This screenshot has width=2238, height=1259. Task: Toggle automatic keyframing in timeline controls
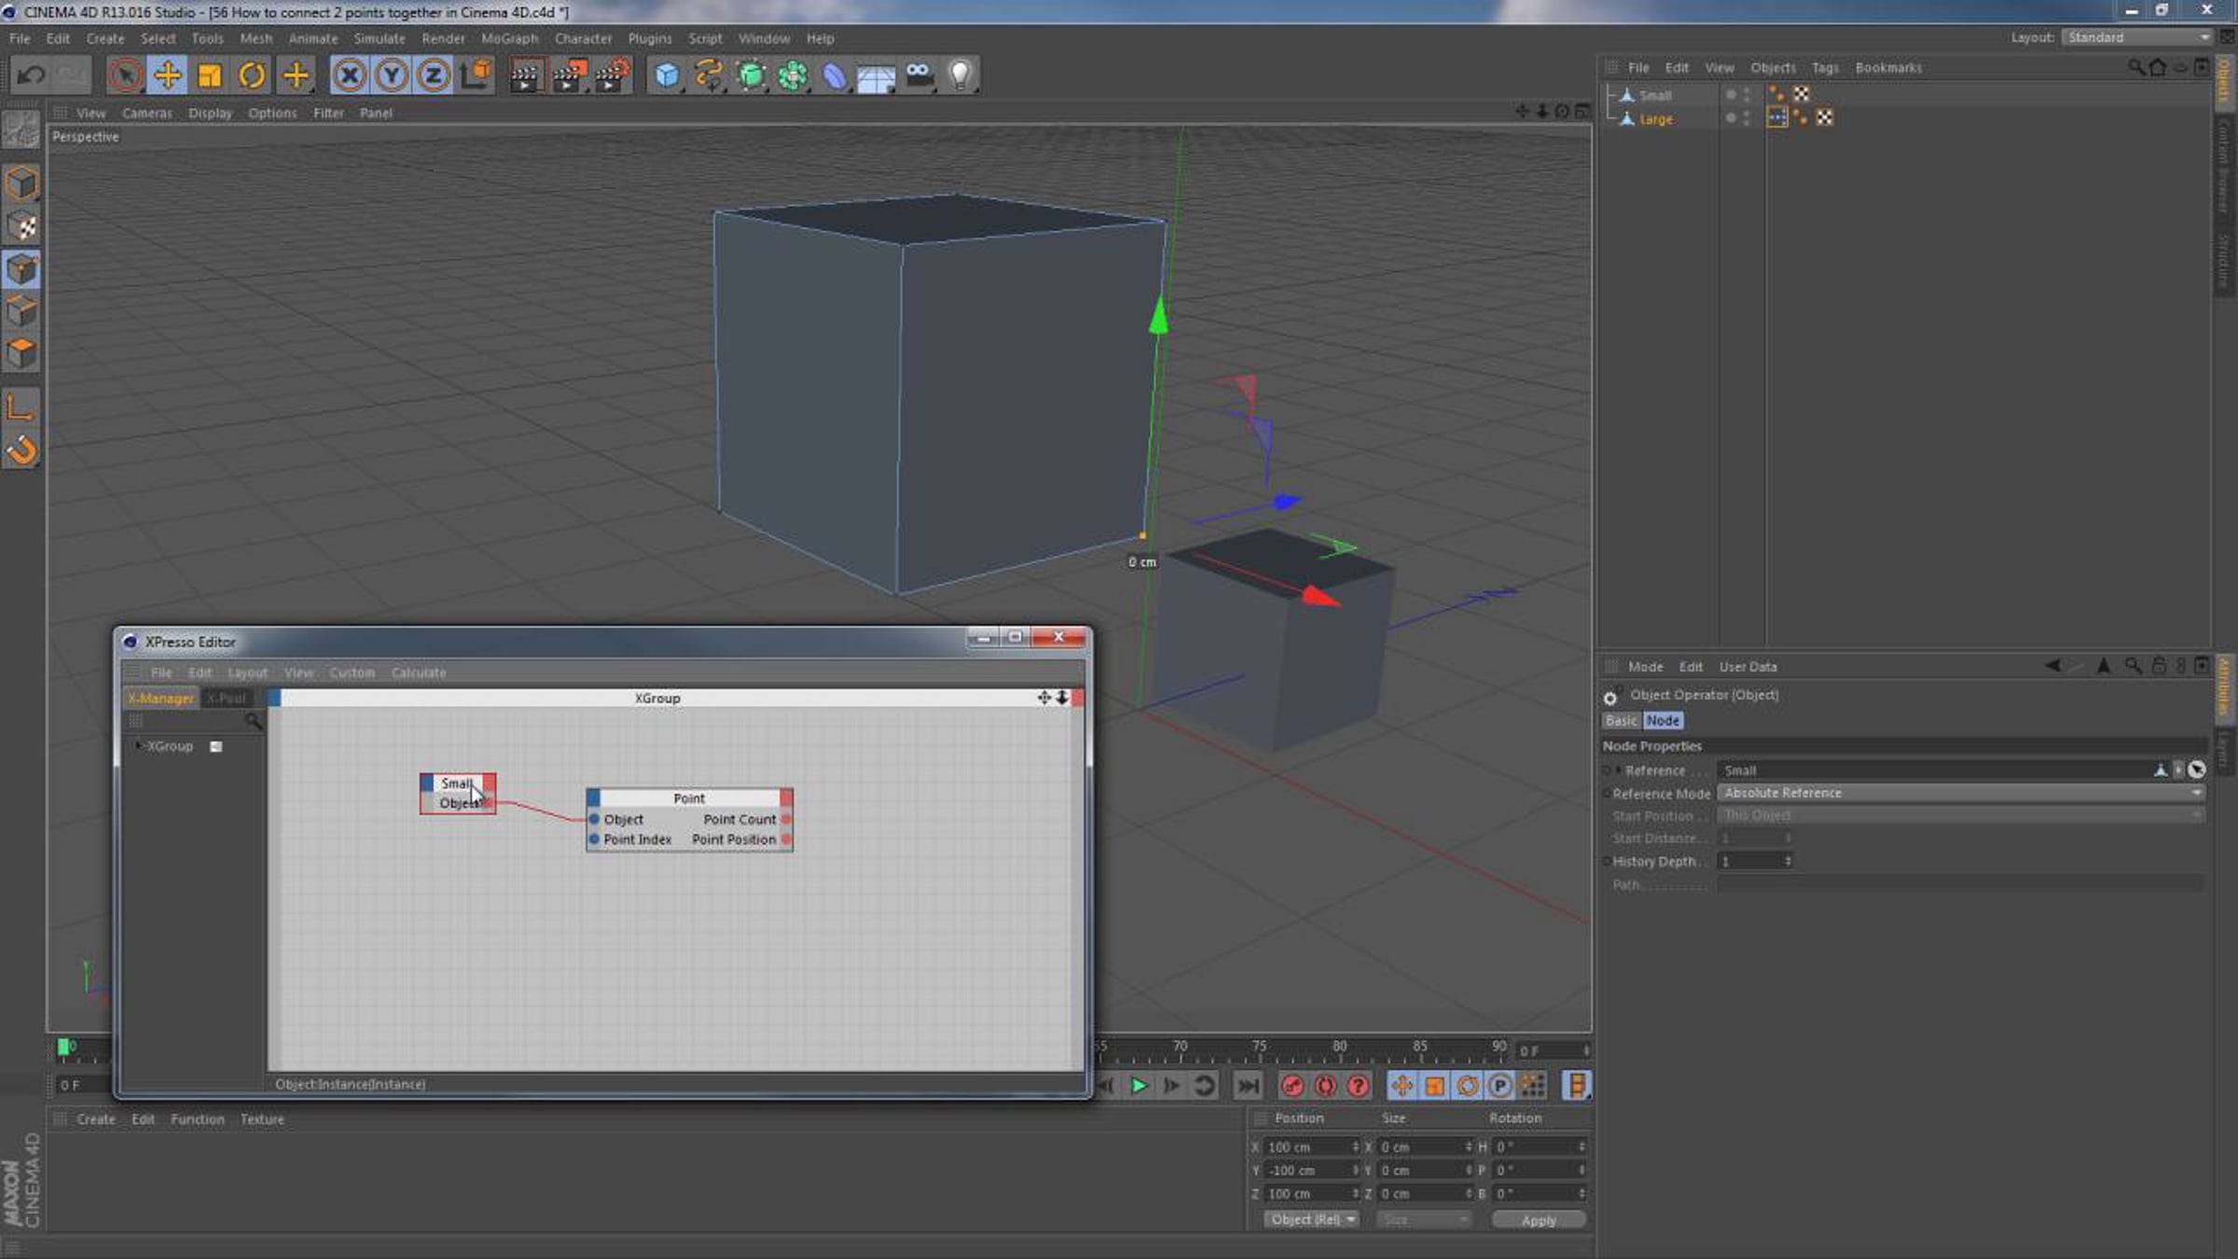coord(1325,1086)
